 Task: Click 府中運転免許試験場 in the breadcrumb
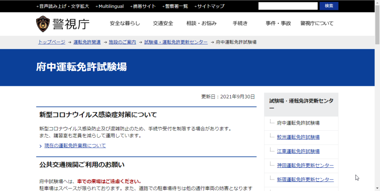click(x=236, y=42)
